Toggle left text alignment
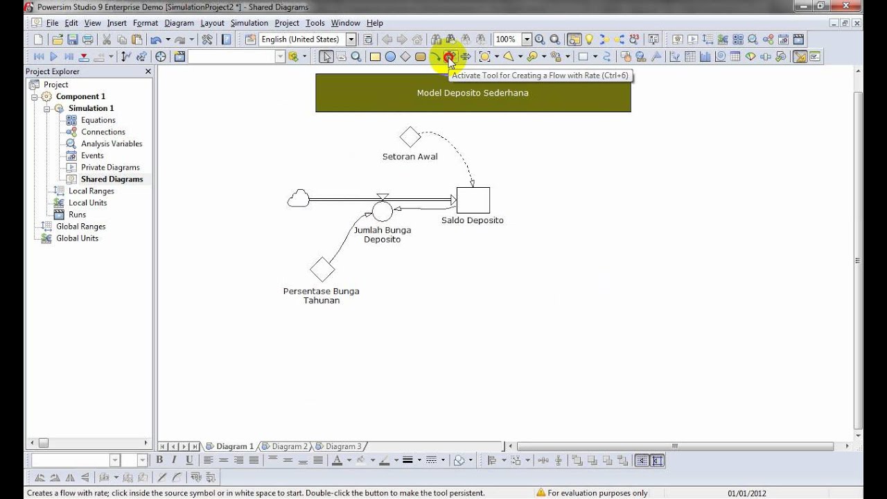Viewport: 887px width, 499px height. click(x=208, y=460)
